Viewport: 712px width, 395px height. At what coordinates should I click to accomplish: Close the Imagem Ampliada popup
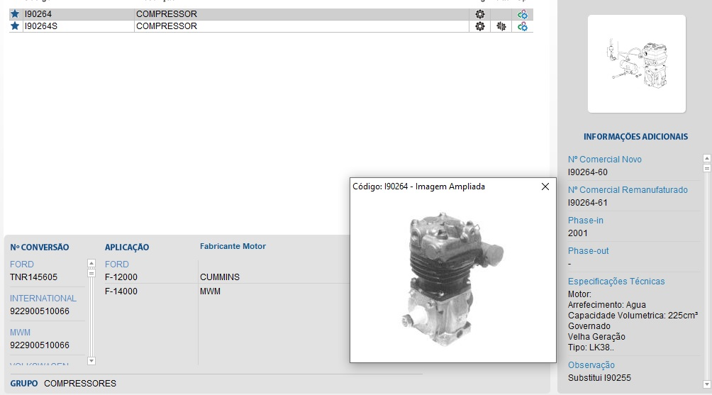coord(545,187)
